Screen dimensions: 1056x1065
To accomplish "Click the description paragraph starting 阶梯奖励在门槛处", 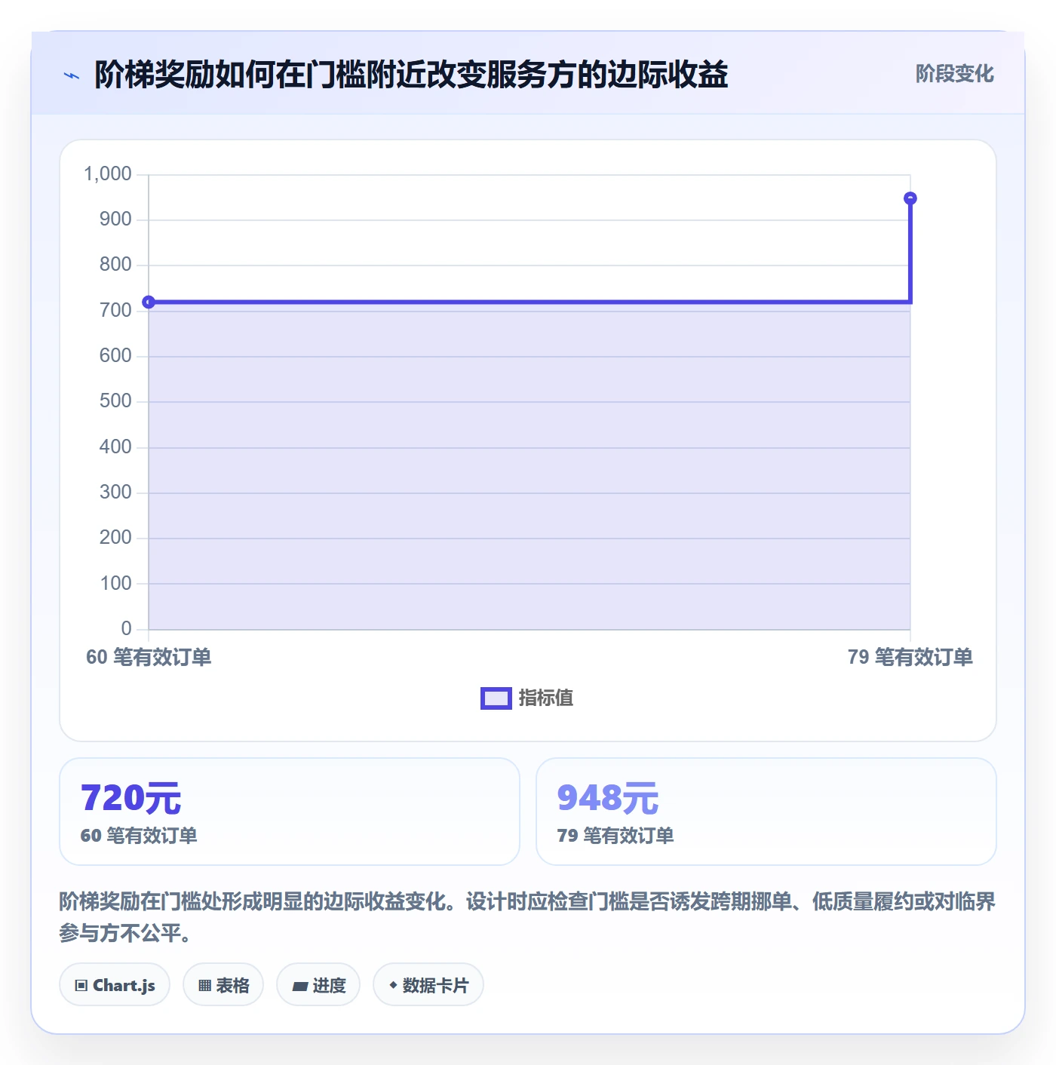I will 527,917.
